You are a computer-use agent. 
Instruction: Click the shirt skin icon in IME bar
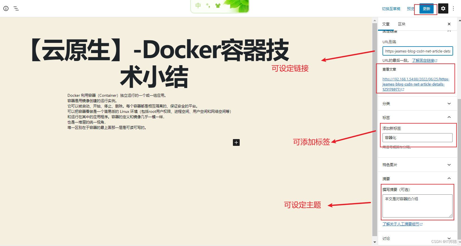[218, 6]
